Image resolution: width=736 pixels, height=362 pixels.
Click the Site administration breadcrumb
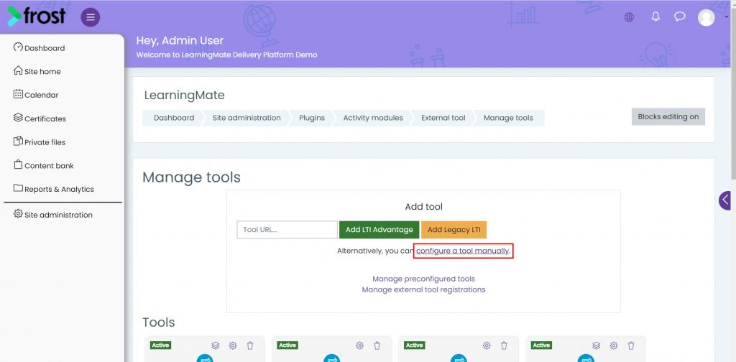[247, 118]
